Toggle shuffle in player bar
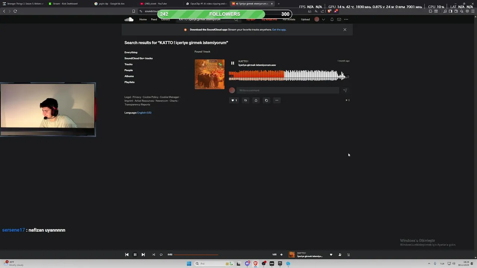This screenshot has width=477, height=268. point(154,255)
